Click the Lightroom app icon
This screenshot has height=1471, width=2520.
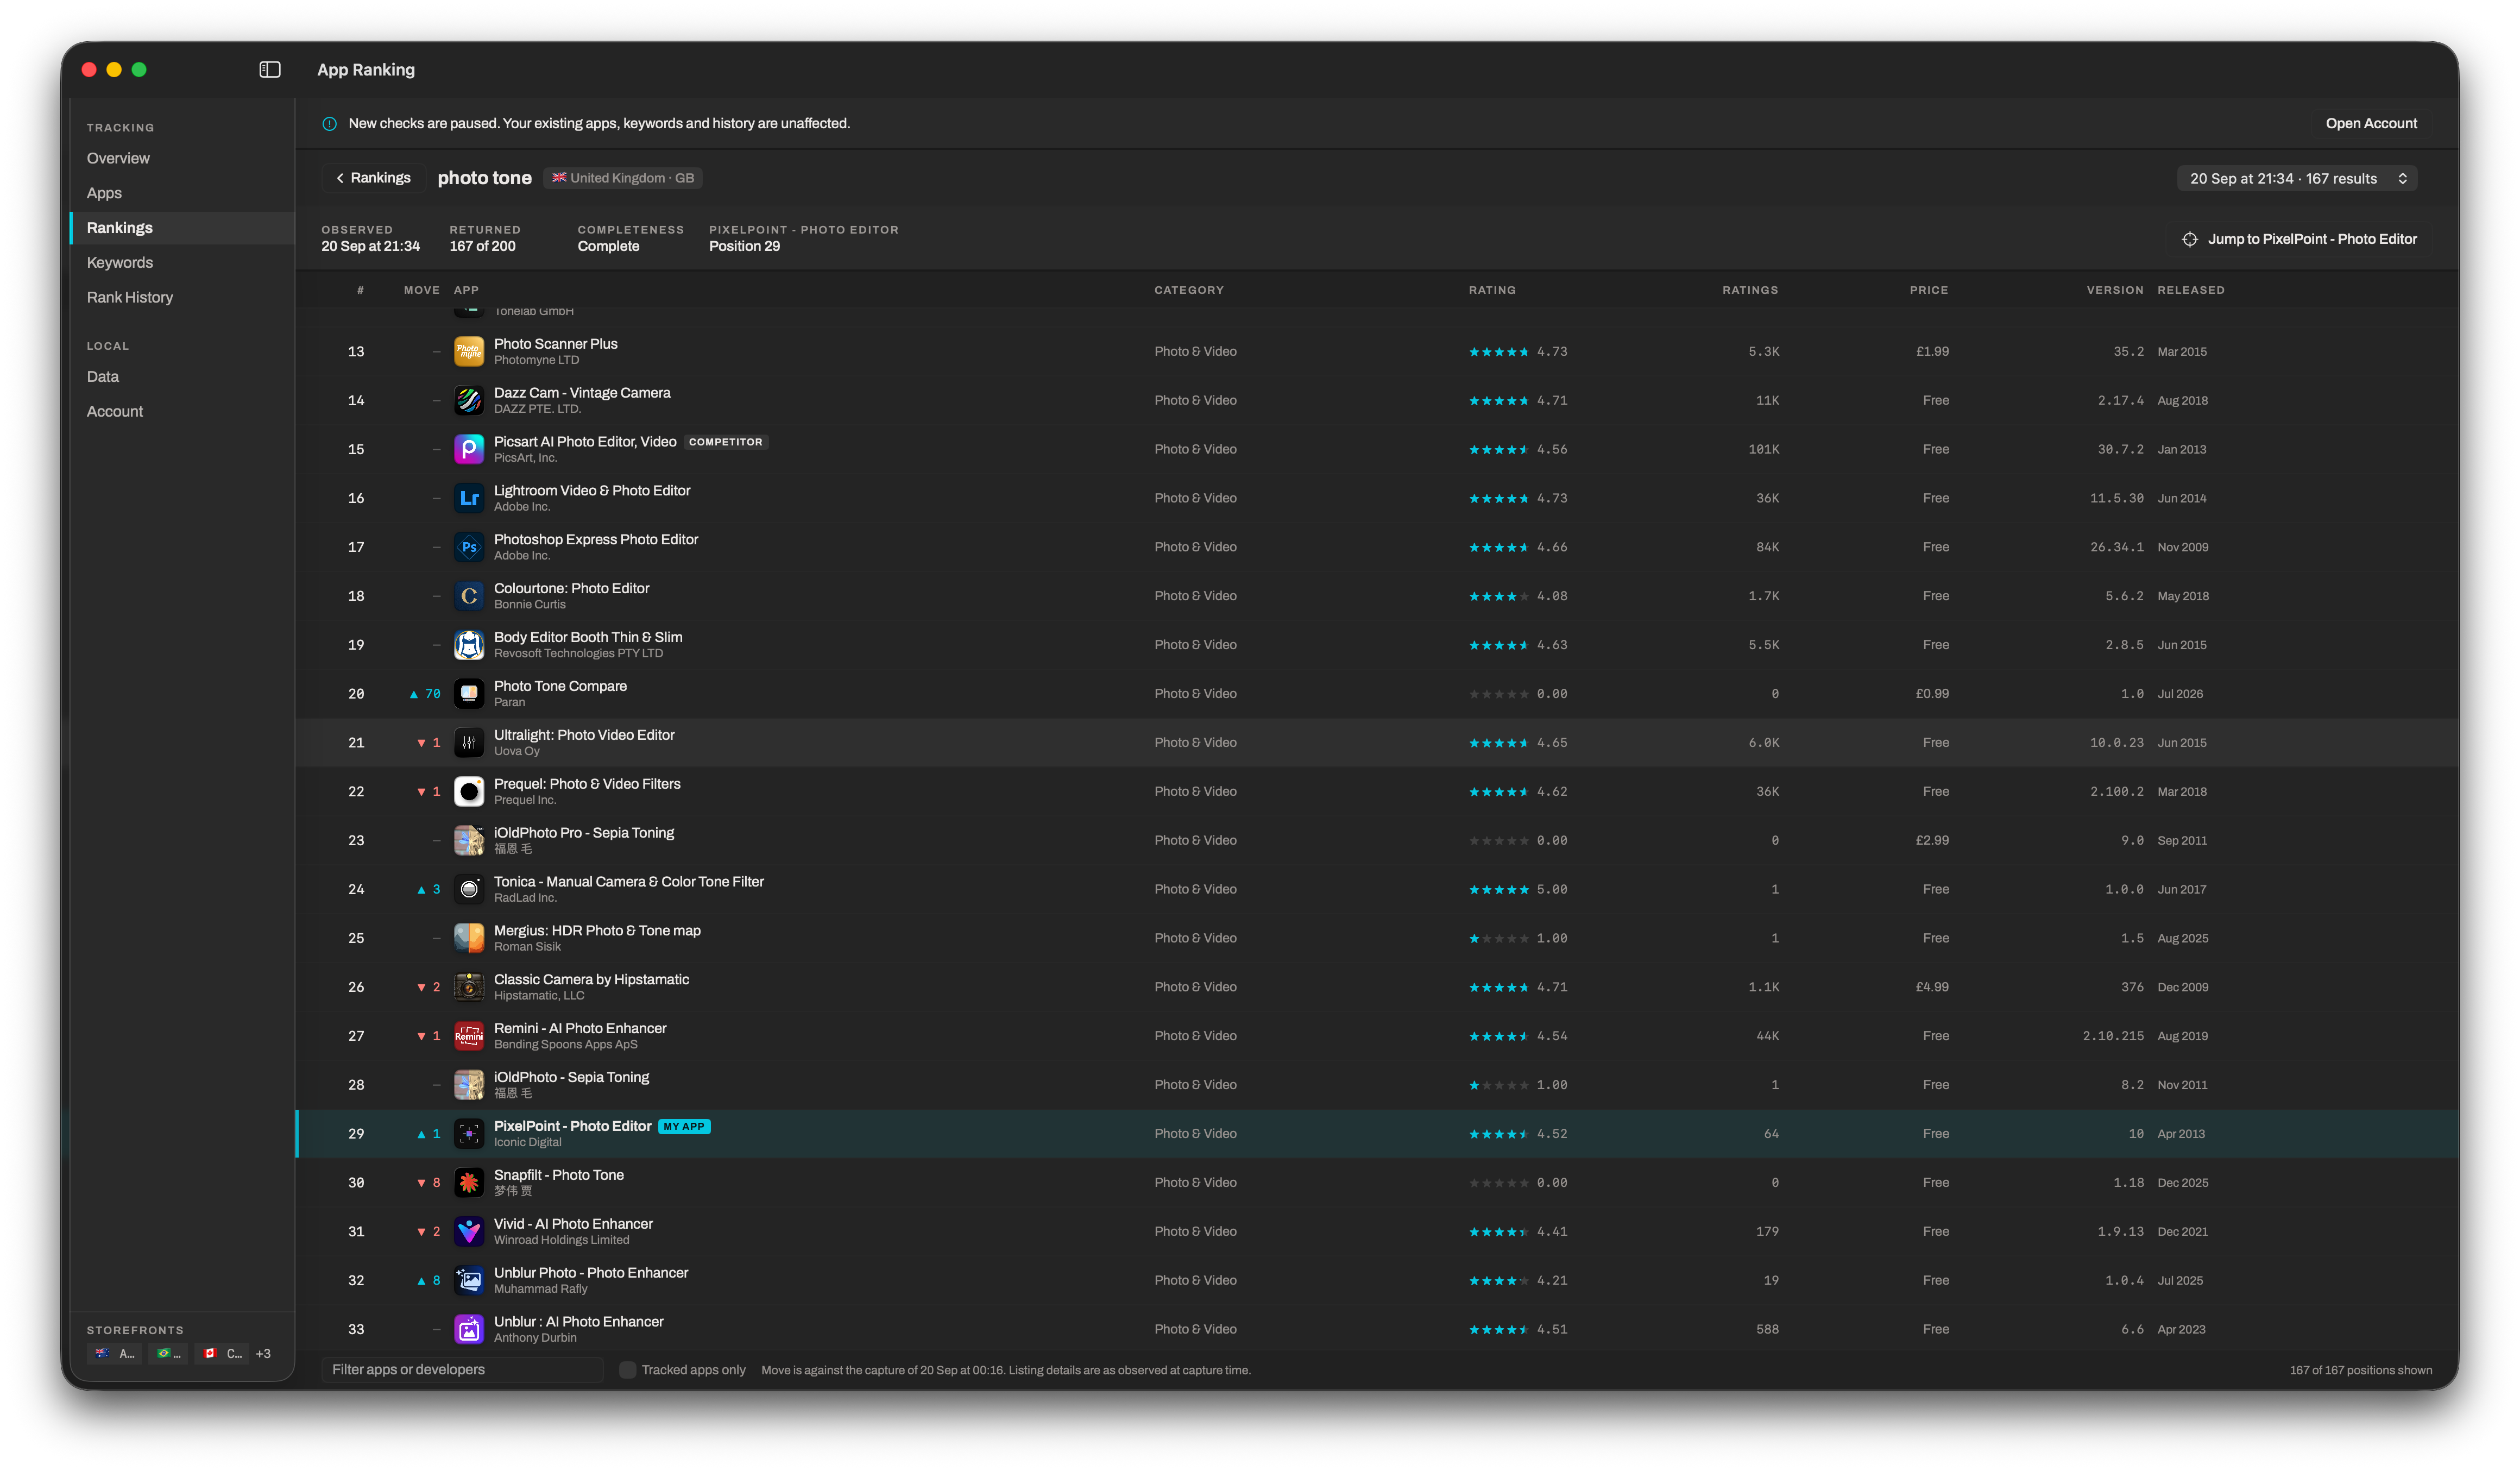click(x=469, y=498)
